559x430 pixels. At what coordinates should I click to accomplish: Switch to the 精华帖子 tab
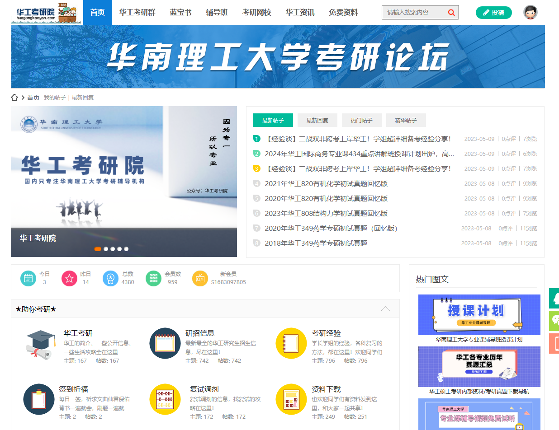406,120
